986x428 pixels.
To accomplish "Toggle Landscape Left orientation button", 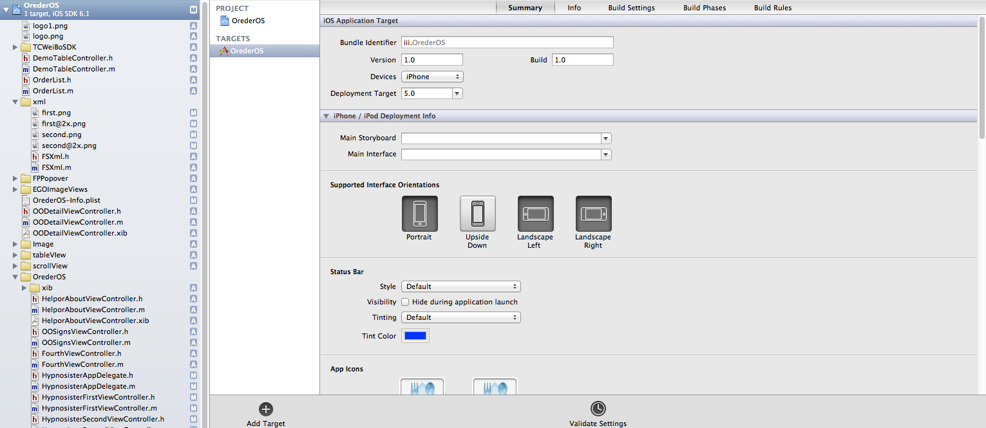I will [535, 214].
